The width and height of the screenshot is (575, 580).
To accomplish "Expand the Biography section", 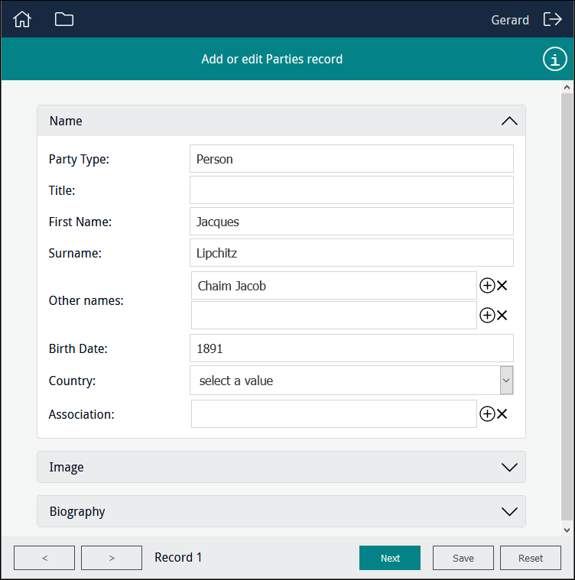I will click(508, 512).
